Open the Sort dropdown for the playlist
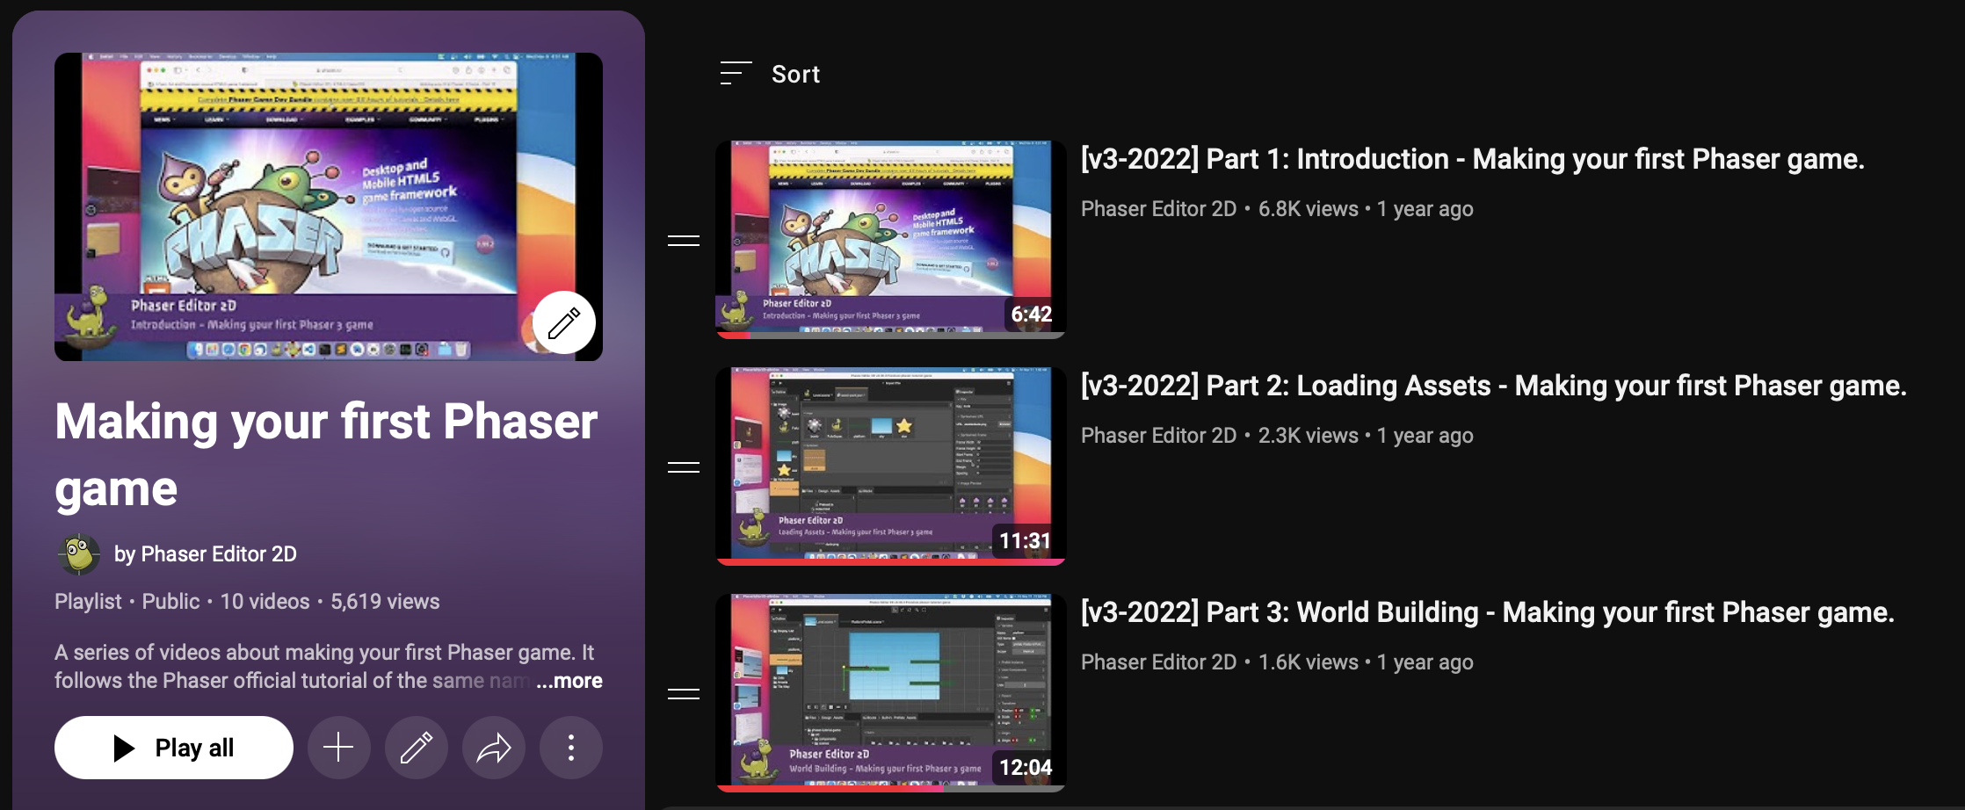The height and width of the screenshot is (810, 1965). pyautogui.click(x=770, y=74)
